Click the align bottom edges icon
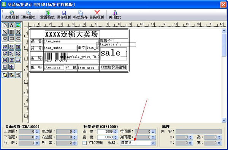Screen dimensions: 228x150 [x=11, y=47]
